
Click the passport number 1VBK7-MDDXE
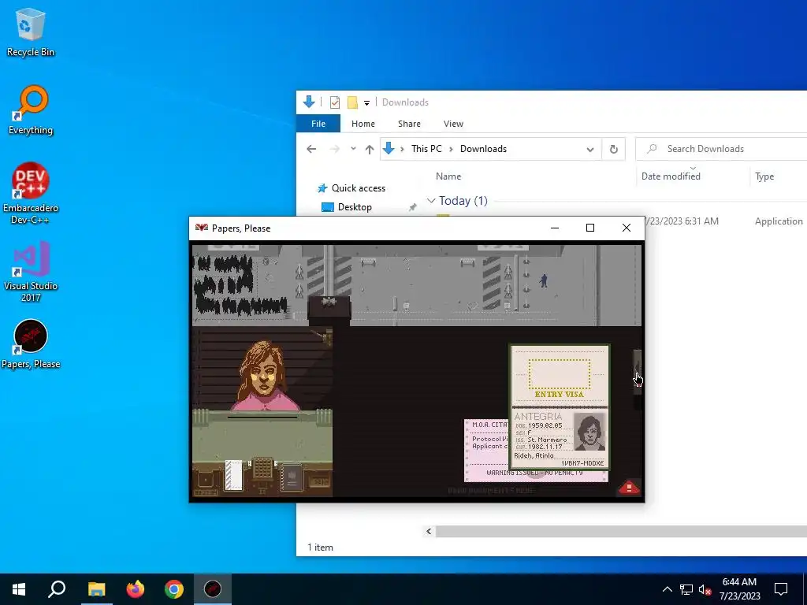[x=582, y=463]
